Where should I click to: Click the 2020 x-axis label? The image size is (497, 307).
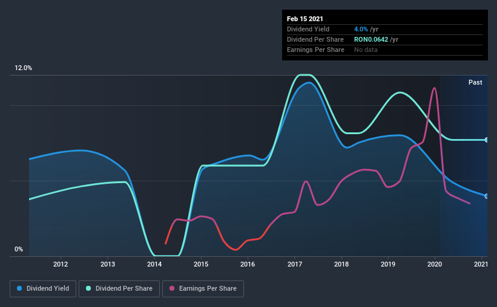435,264
